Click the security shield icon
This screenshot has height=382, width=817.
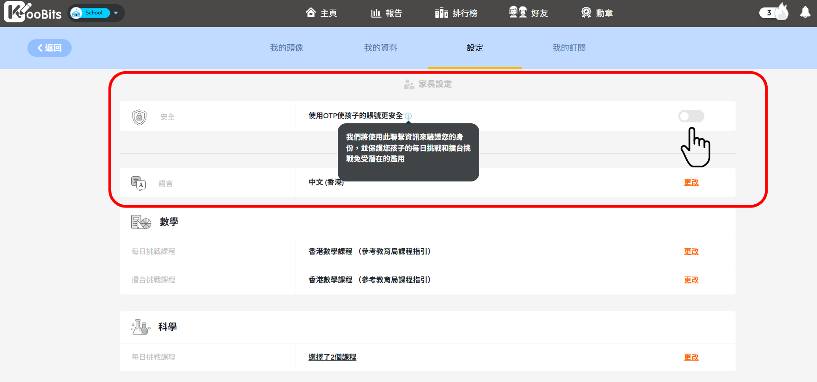[139, 117]
